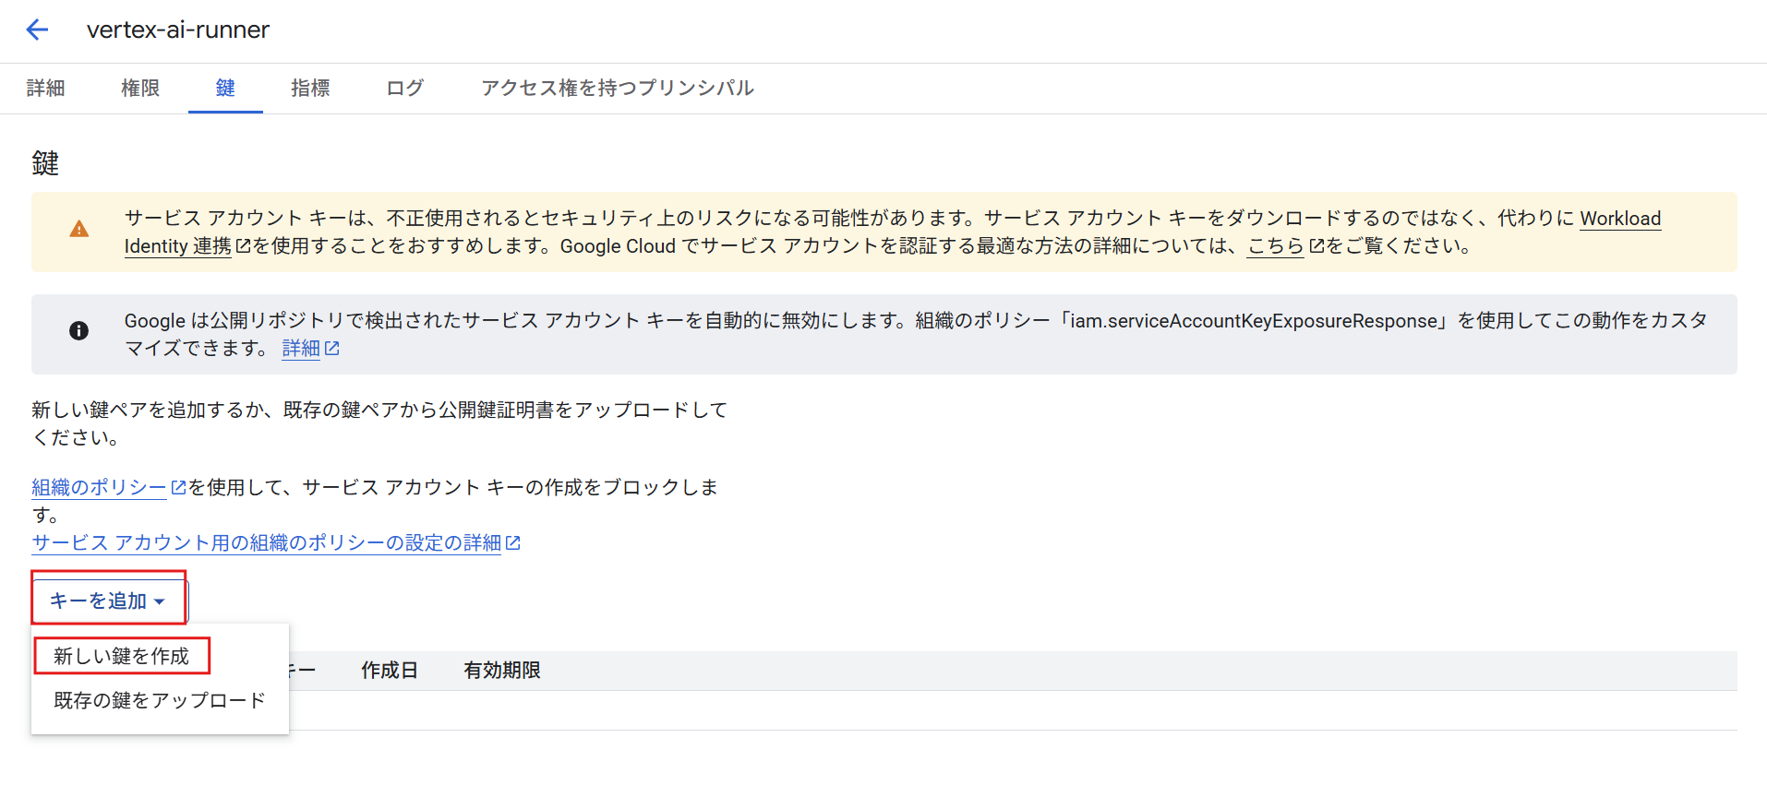Go to the 指標 tab
Screen dimensions: 1767x809
[310, 89]
